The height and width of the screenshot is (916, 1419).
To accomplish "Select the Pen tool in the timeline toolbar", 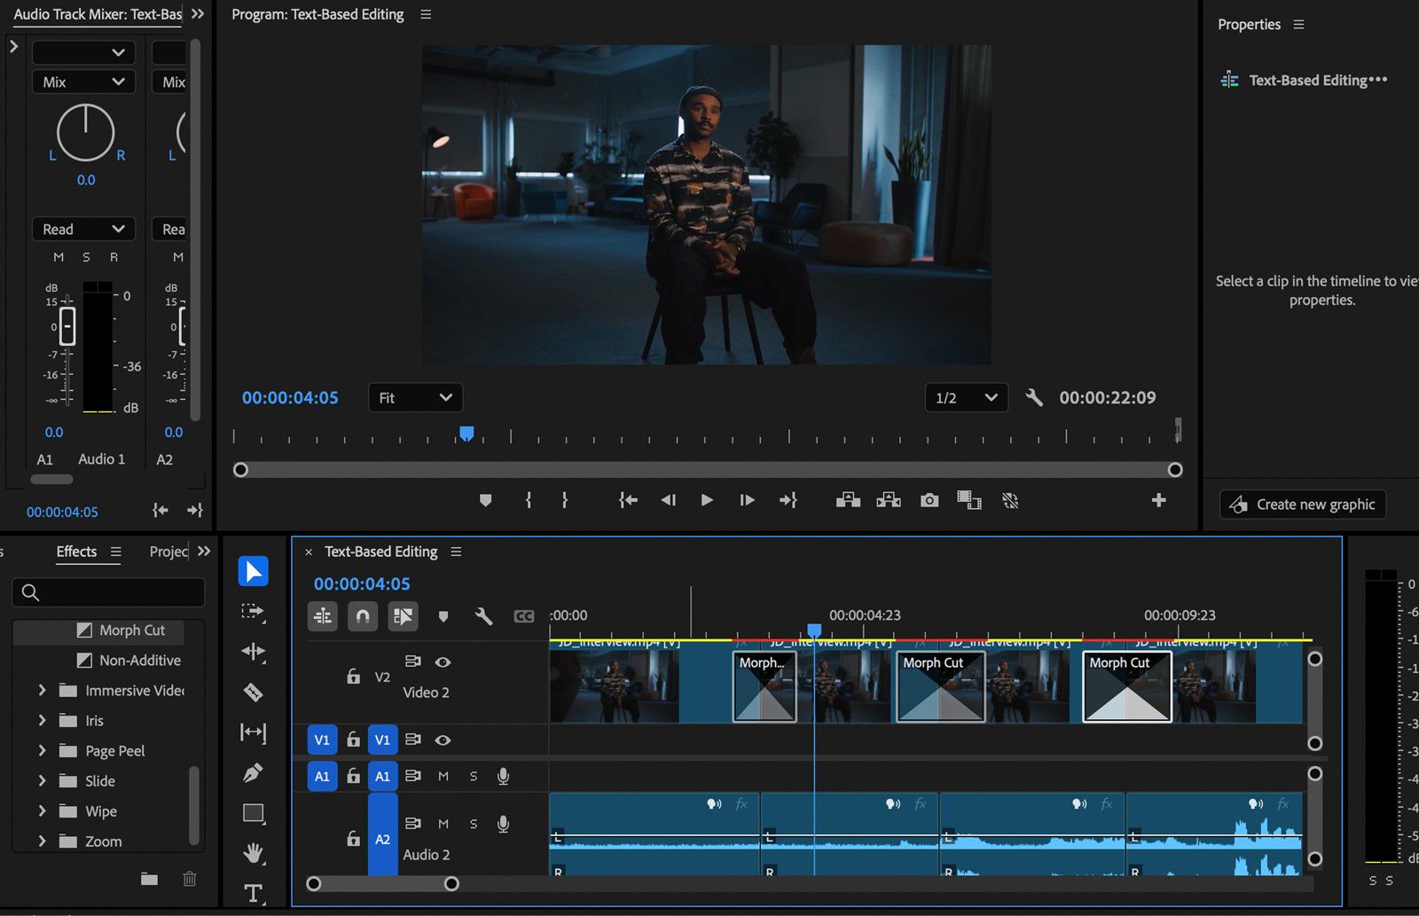I will click(253, 773).
